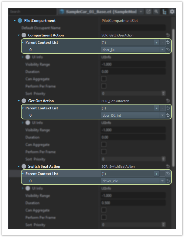This screenshot has height=237, width=184.
Task: Collapse the Switch Seat Action section
Action: pos(19,167)
